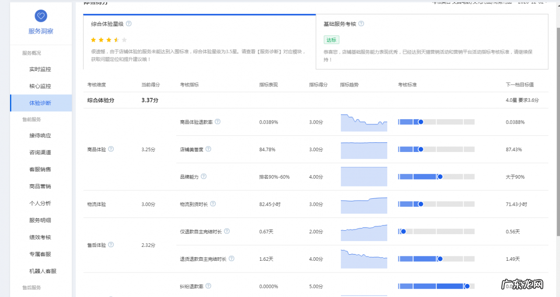Open 纠纷退款率 help icon
Screen dimensions: 560x297
(209, 286)
